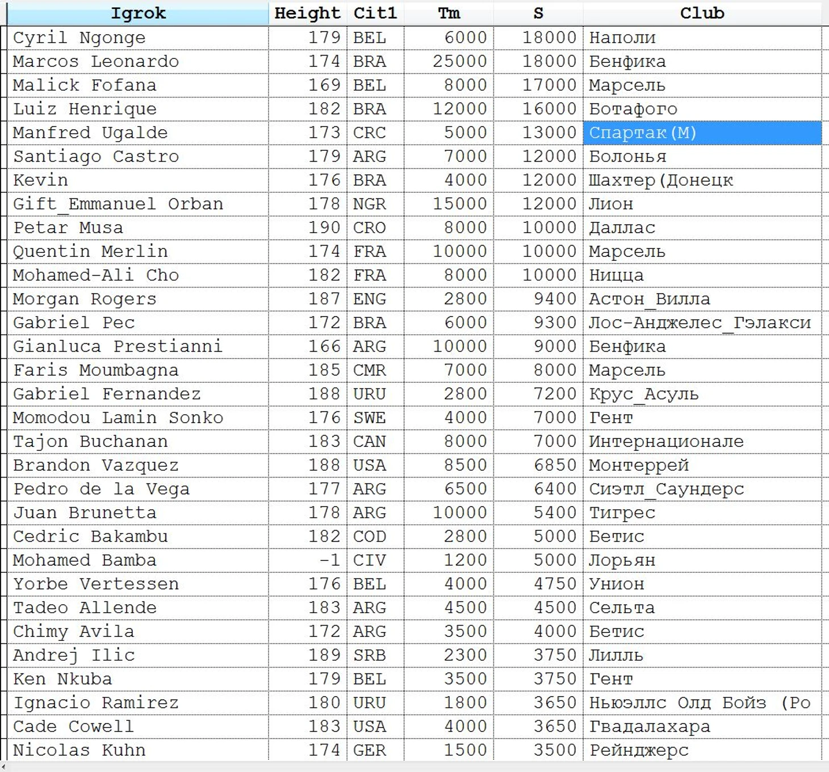This screenshot has height=772, width=829.
Task: Sort by the Igrok column header
Action: pyautogui.click(x=137, y=13)
